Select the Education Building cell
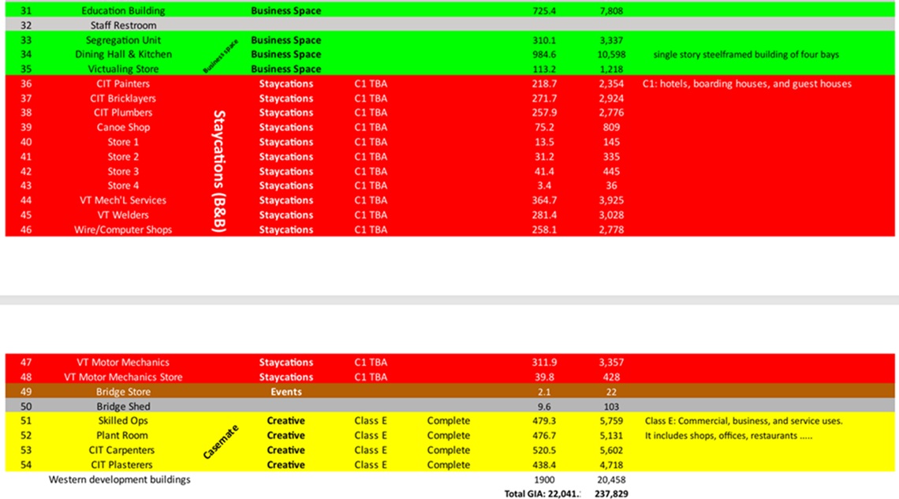This screenshot has height=499, width=899. 123,11
